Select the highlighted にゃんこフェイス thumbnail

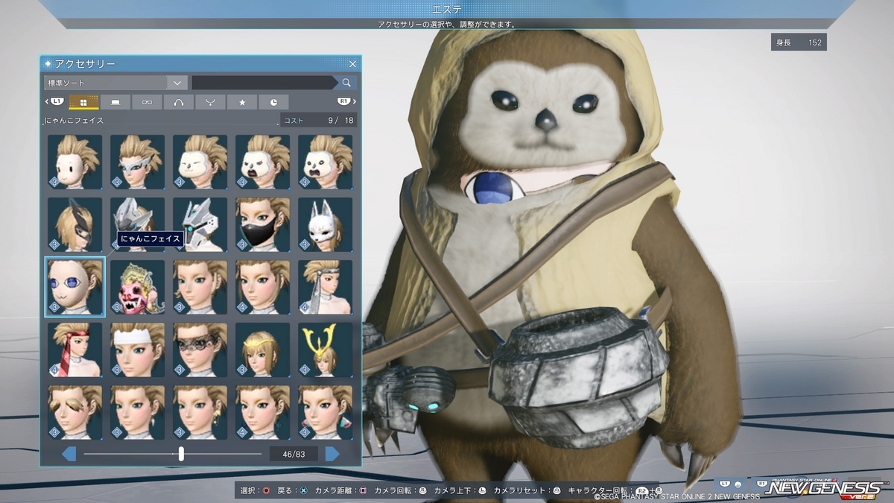tap(75, 287)
